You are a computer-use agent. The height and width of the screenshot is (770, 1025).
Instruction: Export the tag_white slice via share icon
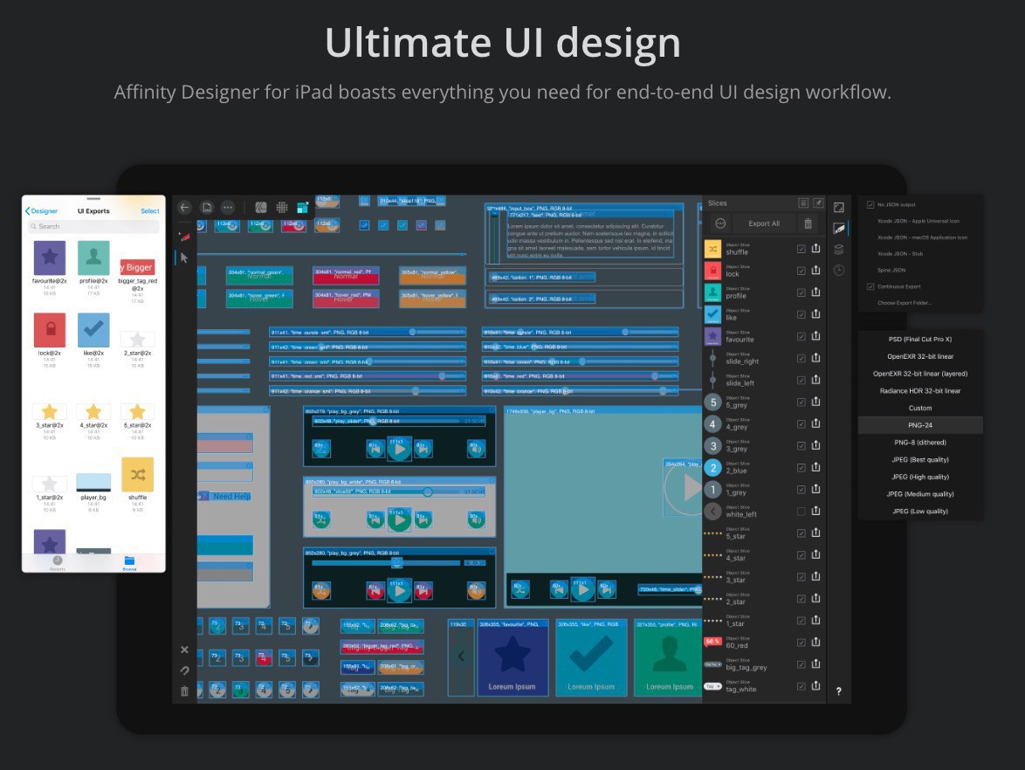(815, 685)
